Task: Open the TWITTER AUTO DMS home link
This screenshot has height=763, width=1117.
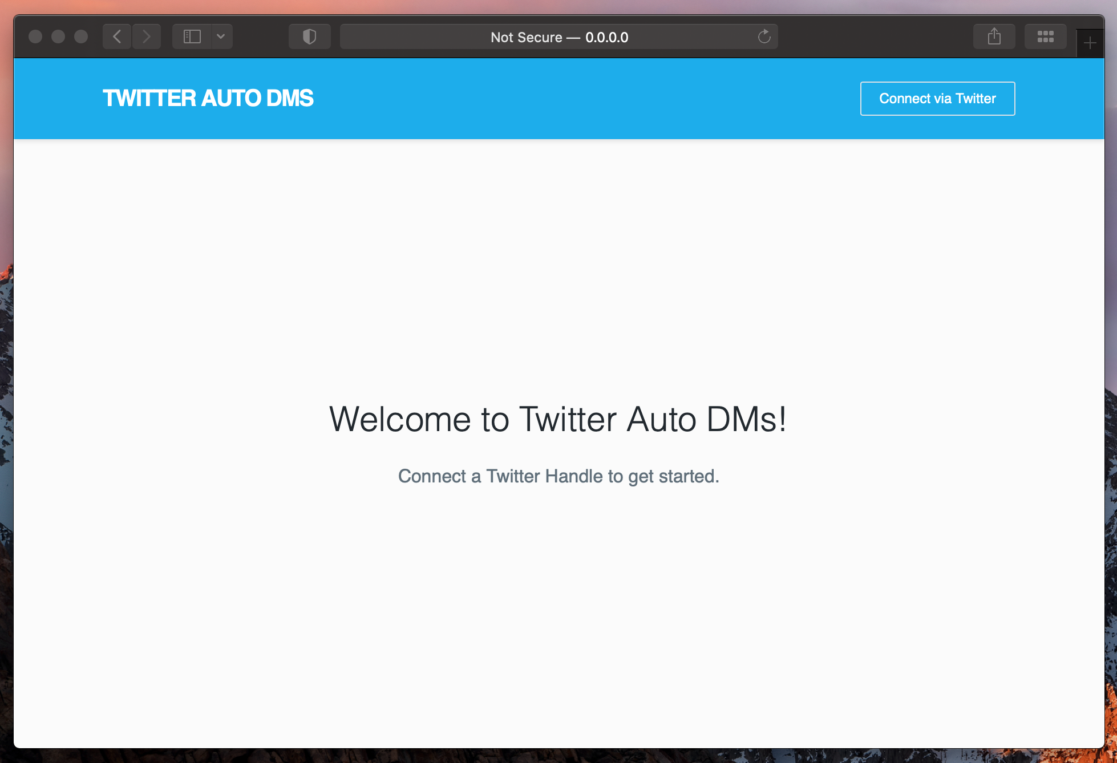Action: pos(208,98)
